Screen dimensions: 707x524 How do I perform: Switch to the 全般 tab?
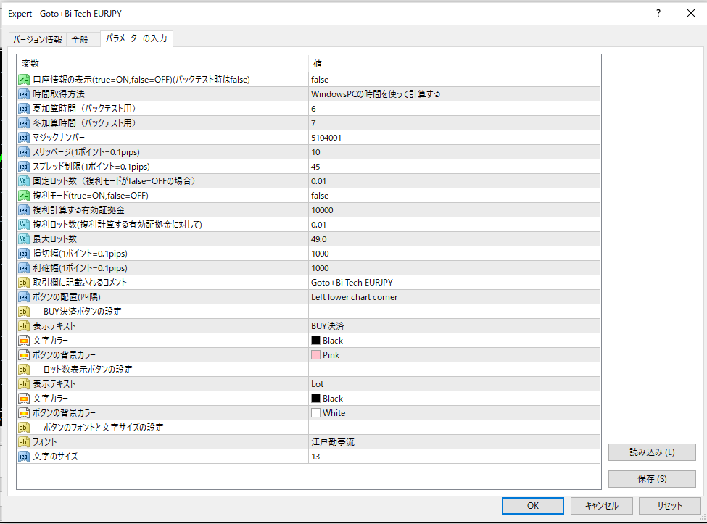click(80, 39)
